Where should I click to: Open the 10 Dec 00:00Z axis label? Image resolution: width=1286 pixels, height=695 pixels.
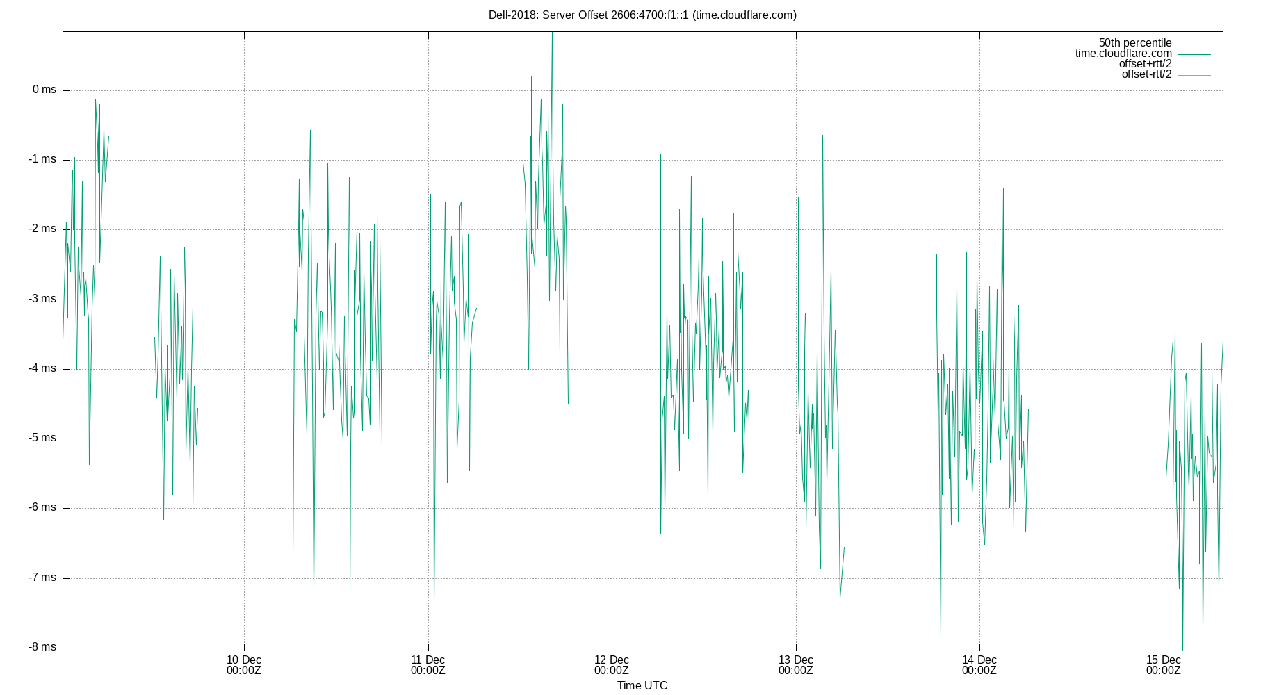pos(243,665)
